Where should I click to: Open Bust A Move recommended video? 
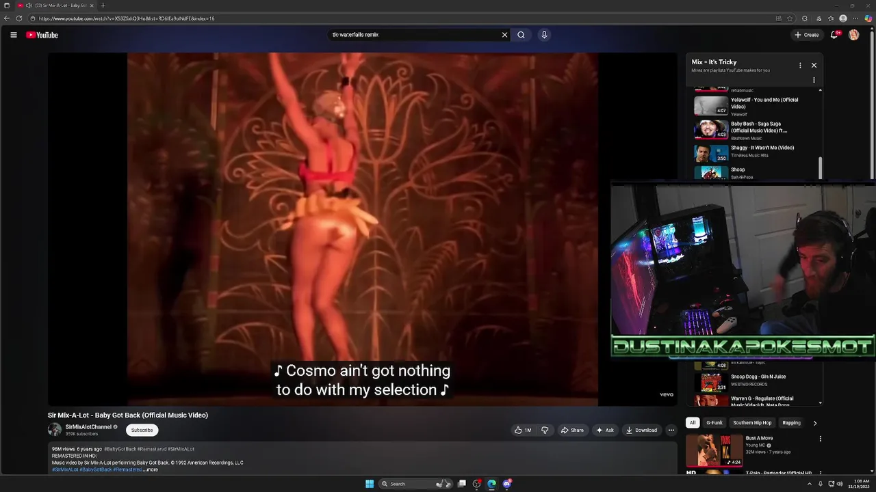click(x=753, y=450)
